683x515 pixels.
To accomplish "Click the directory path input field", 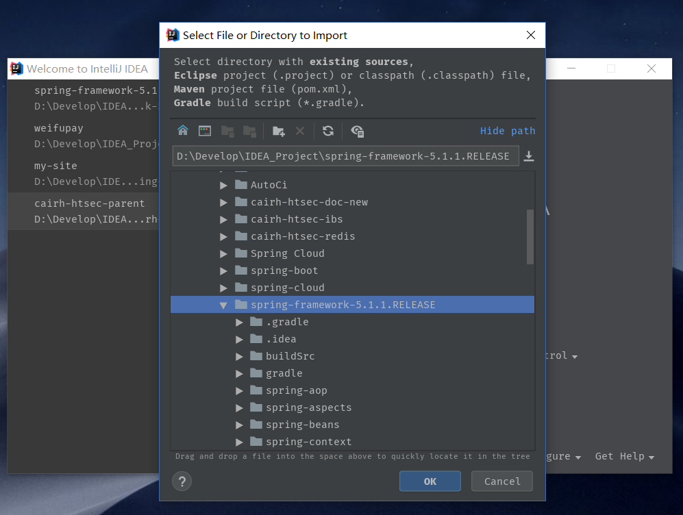I will click(345, 156).
